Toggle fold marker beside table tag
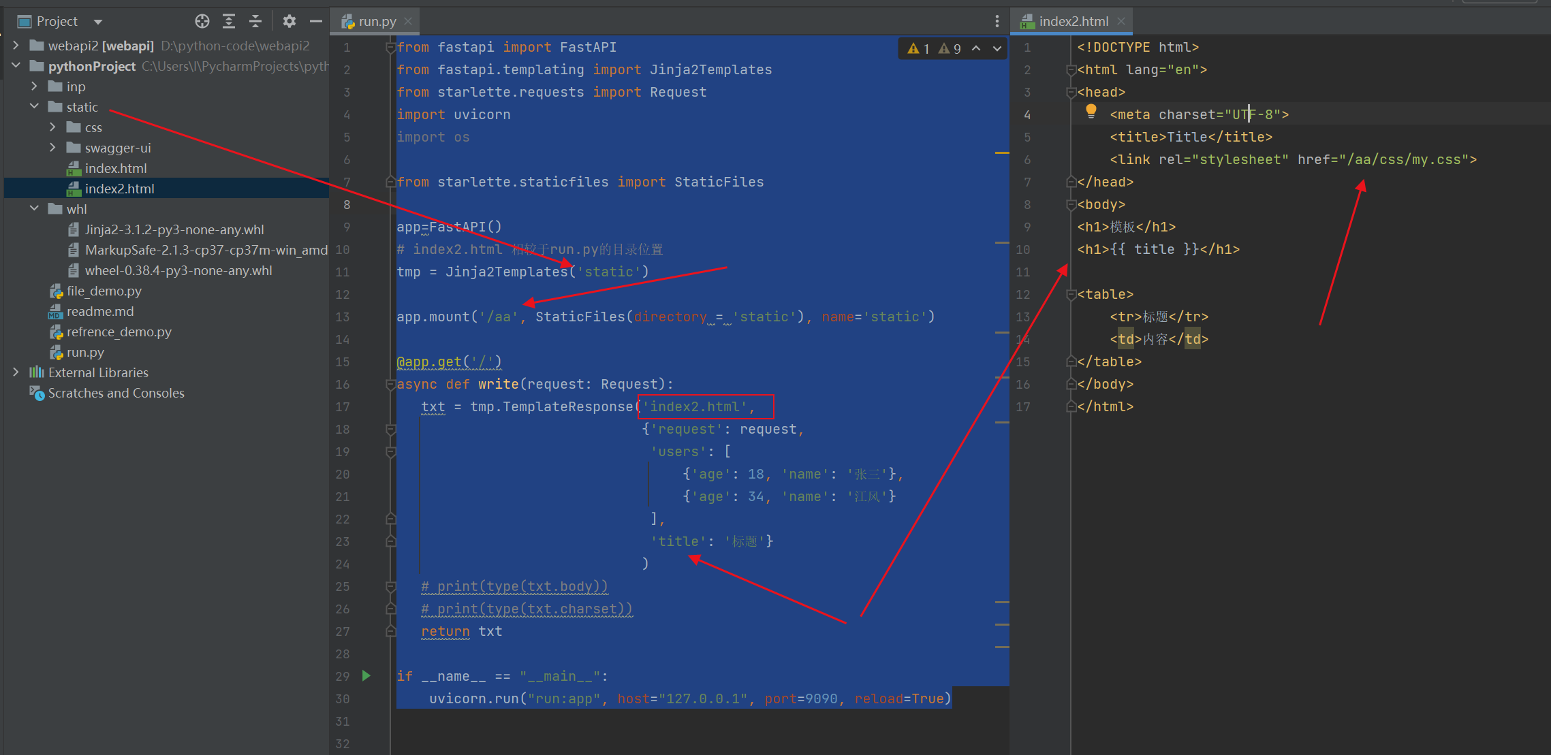1551x755 pixels. [x=1071, y=295]
